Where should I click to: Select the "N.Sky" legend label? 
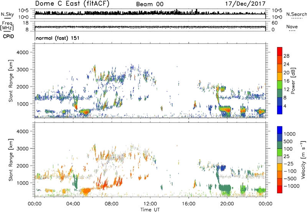tap(7, 14)
